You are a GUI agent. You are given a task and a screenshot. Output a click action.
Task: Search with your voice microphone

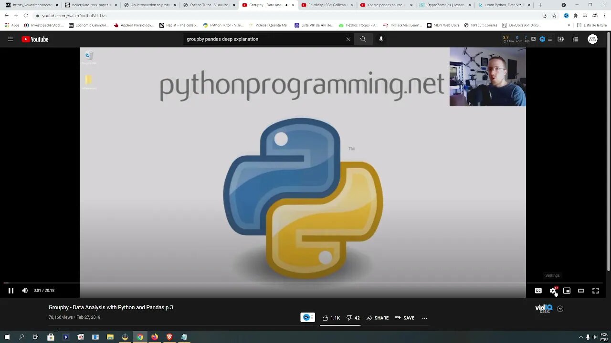381,39
